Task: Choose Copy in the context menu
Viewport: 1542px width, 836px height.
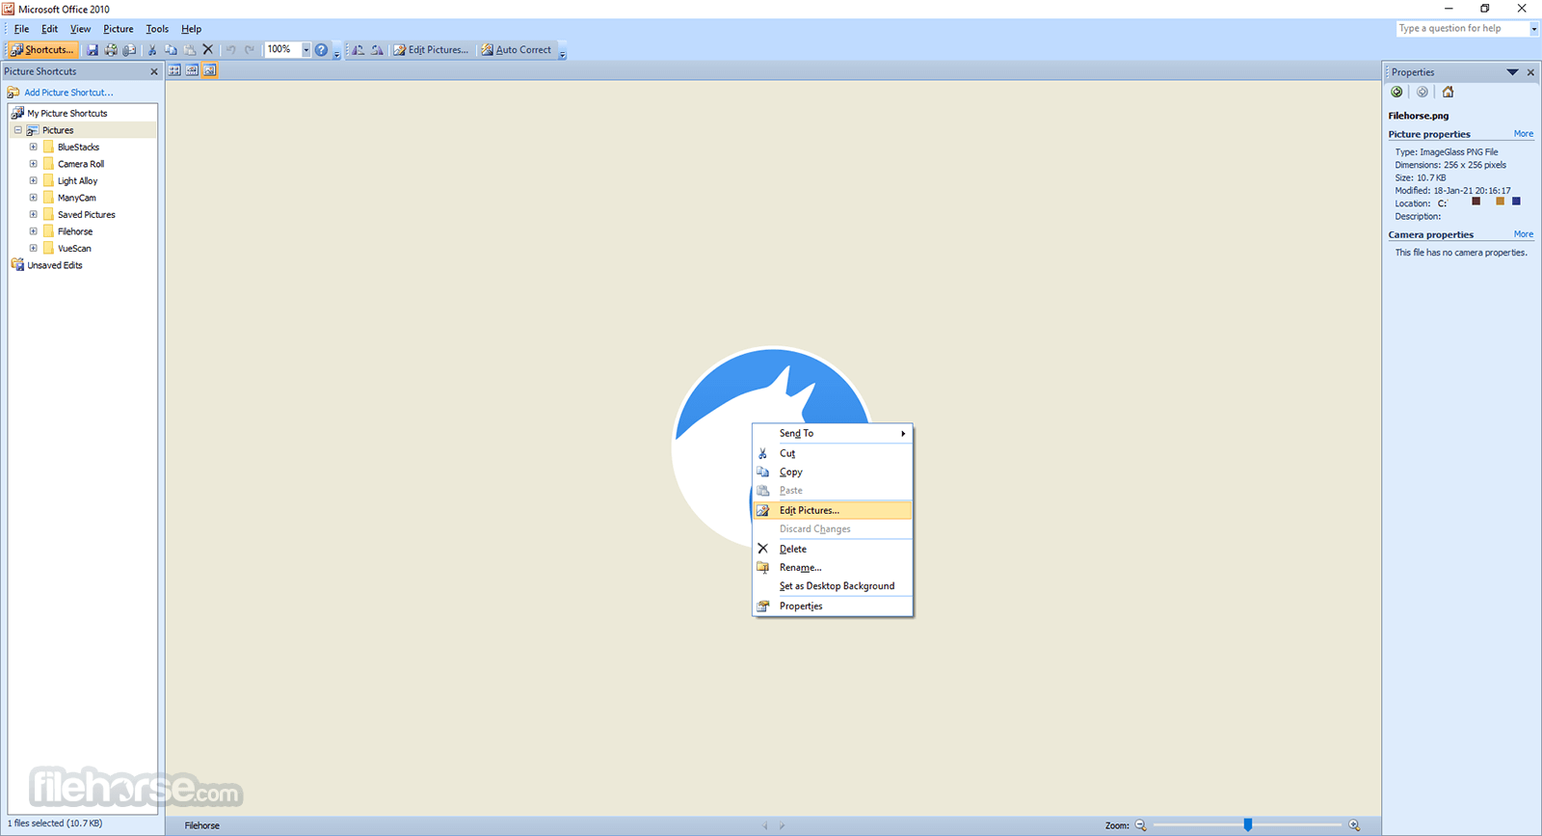Action: pos(833,472)
